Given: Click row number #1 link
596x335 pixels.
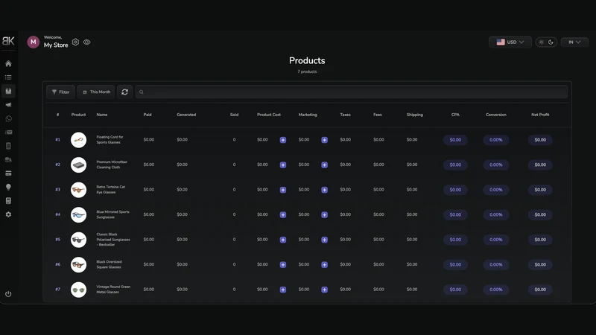Looking at the screenshot, I should tap(58, 140).
